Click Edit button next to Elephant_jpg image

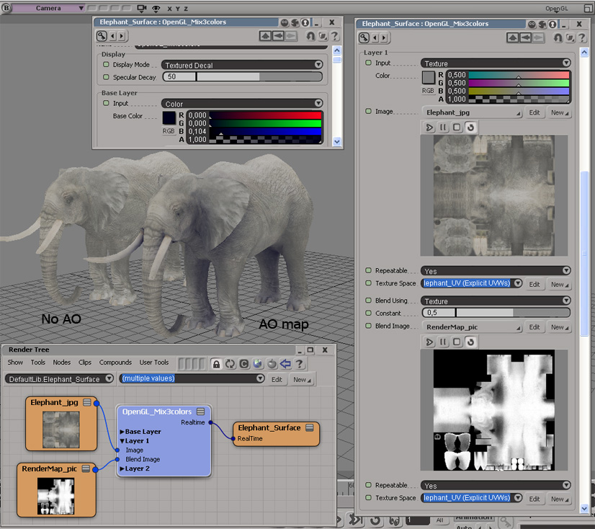coord(534,112)
